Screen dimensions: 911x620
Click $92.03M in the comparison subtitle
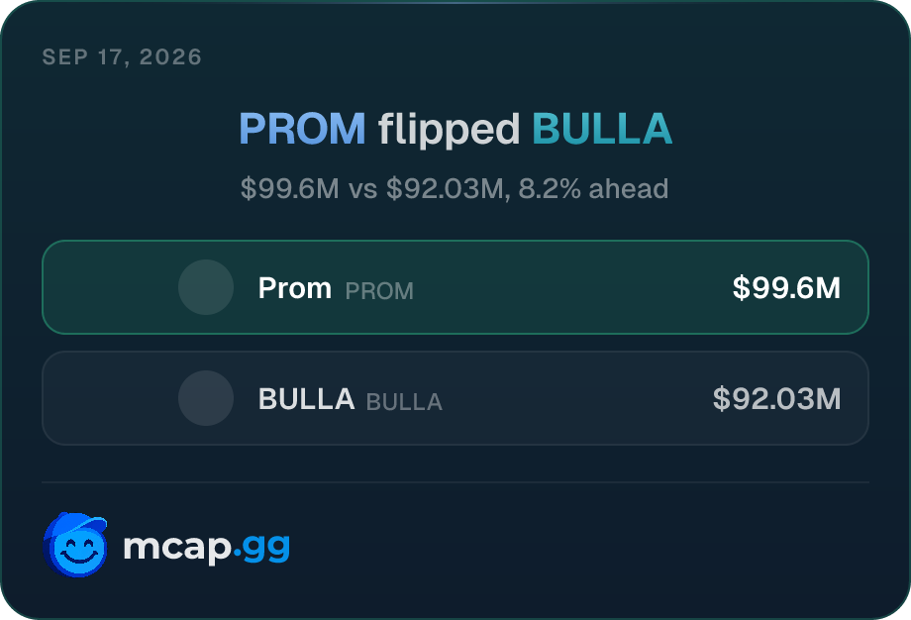(x=449, y=189)
